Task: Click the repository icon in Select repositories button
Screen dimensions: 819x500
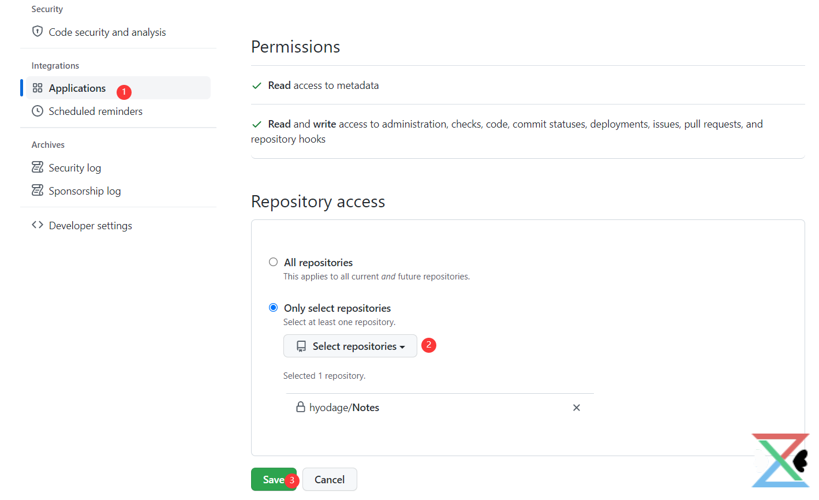Action: pos(301,346)
